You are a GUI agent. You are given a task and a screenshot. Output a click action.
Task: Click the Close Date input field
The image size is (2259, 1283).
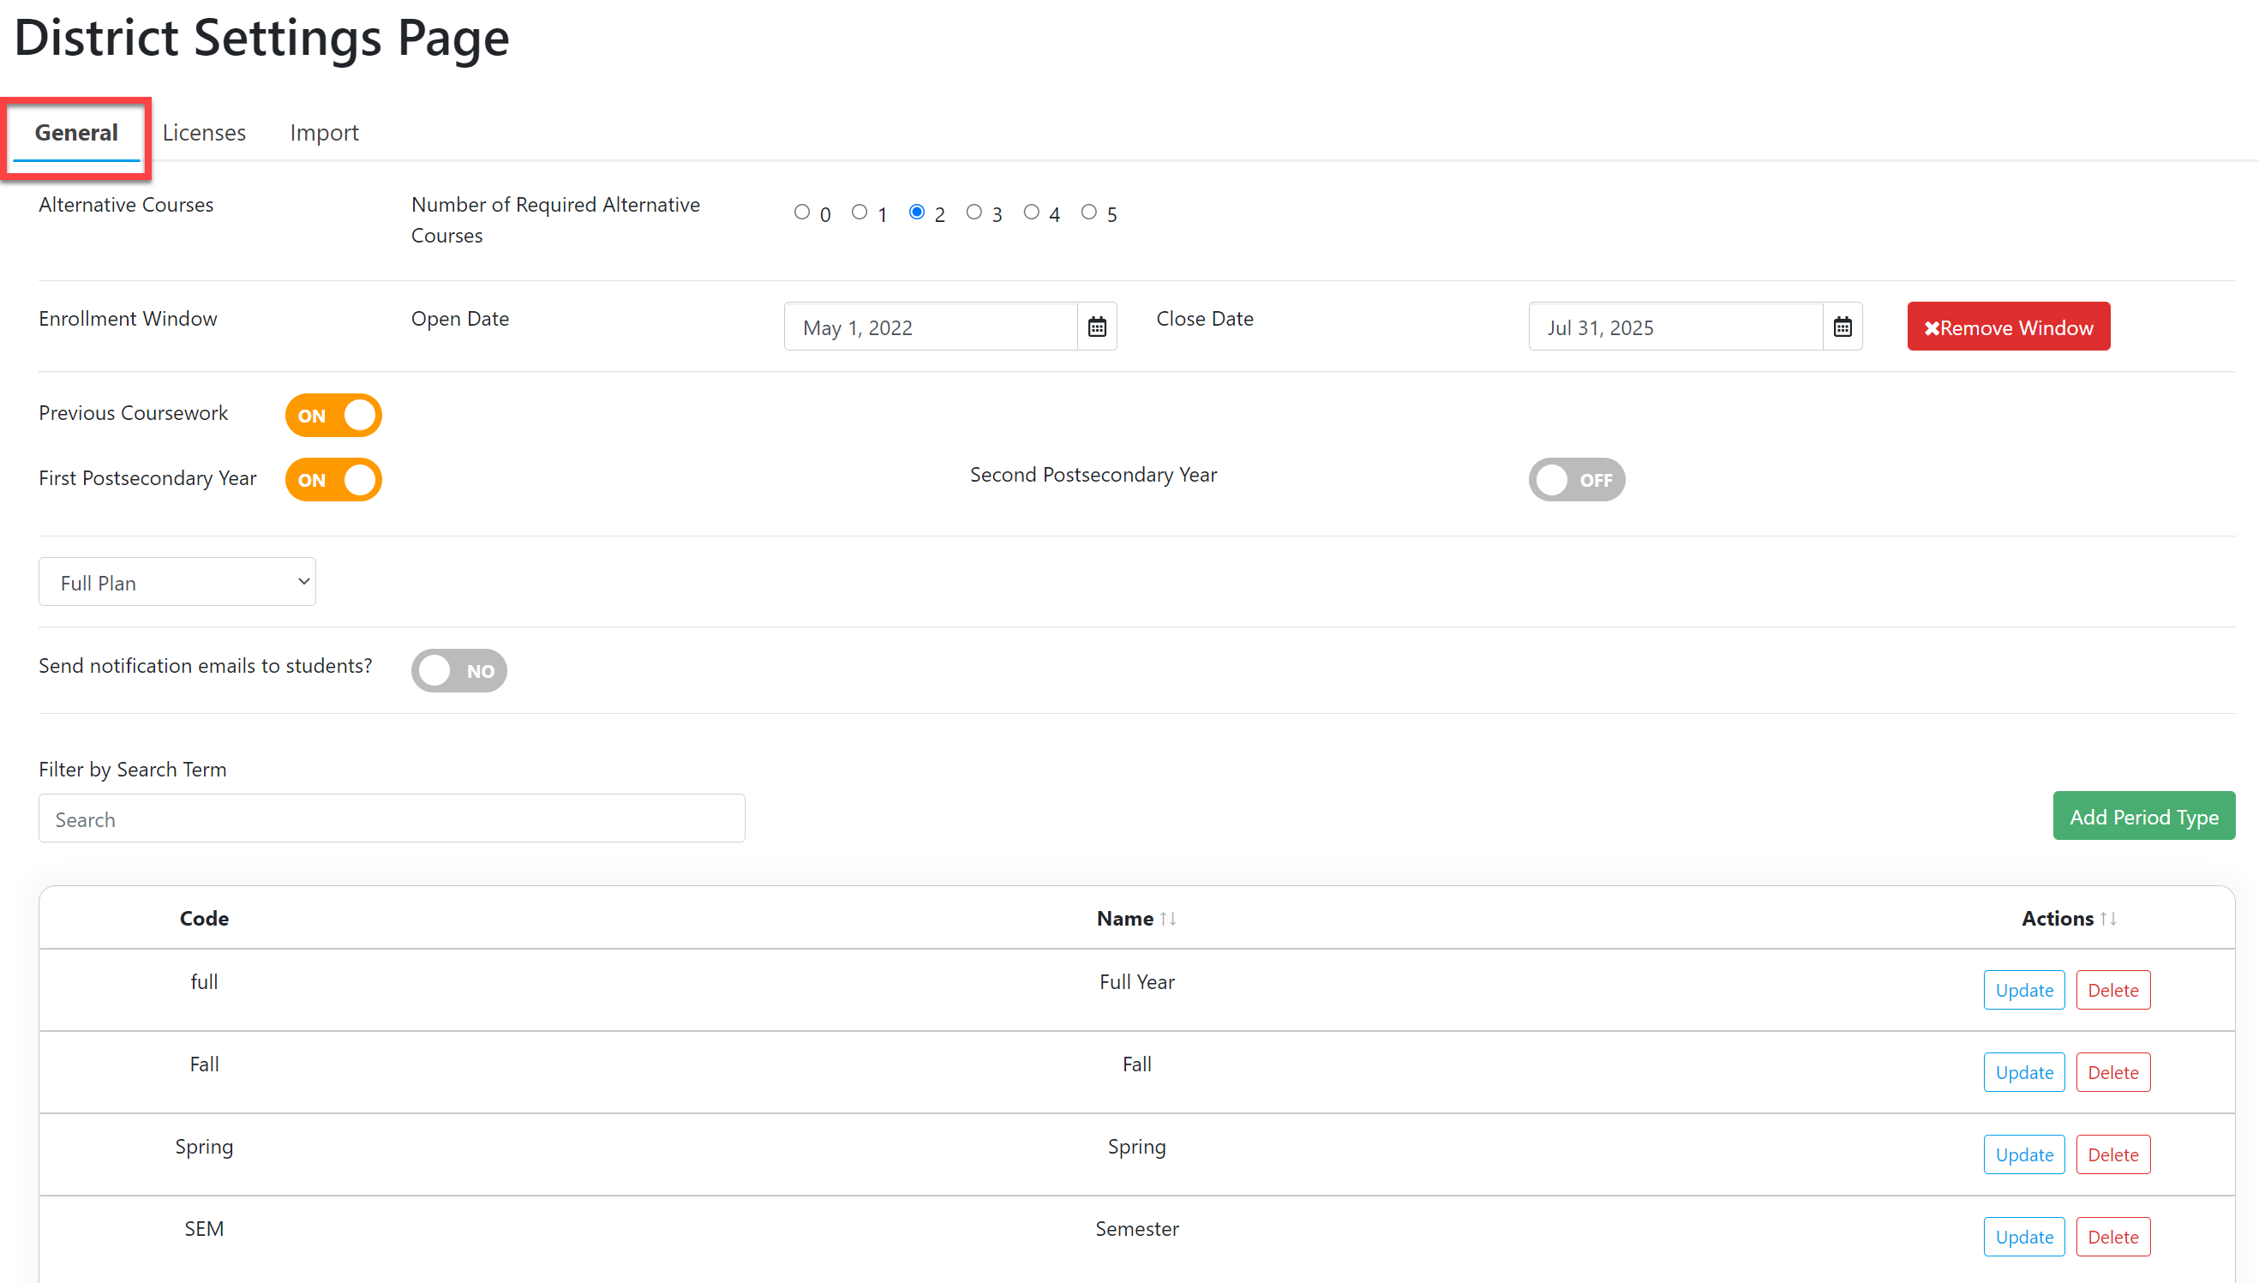(1675, 327)
